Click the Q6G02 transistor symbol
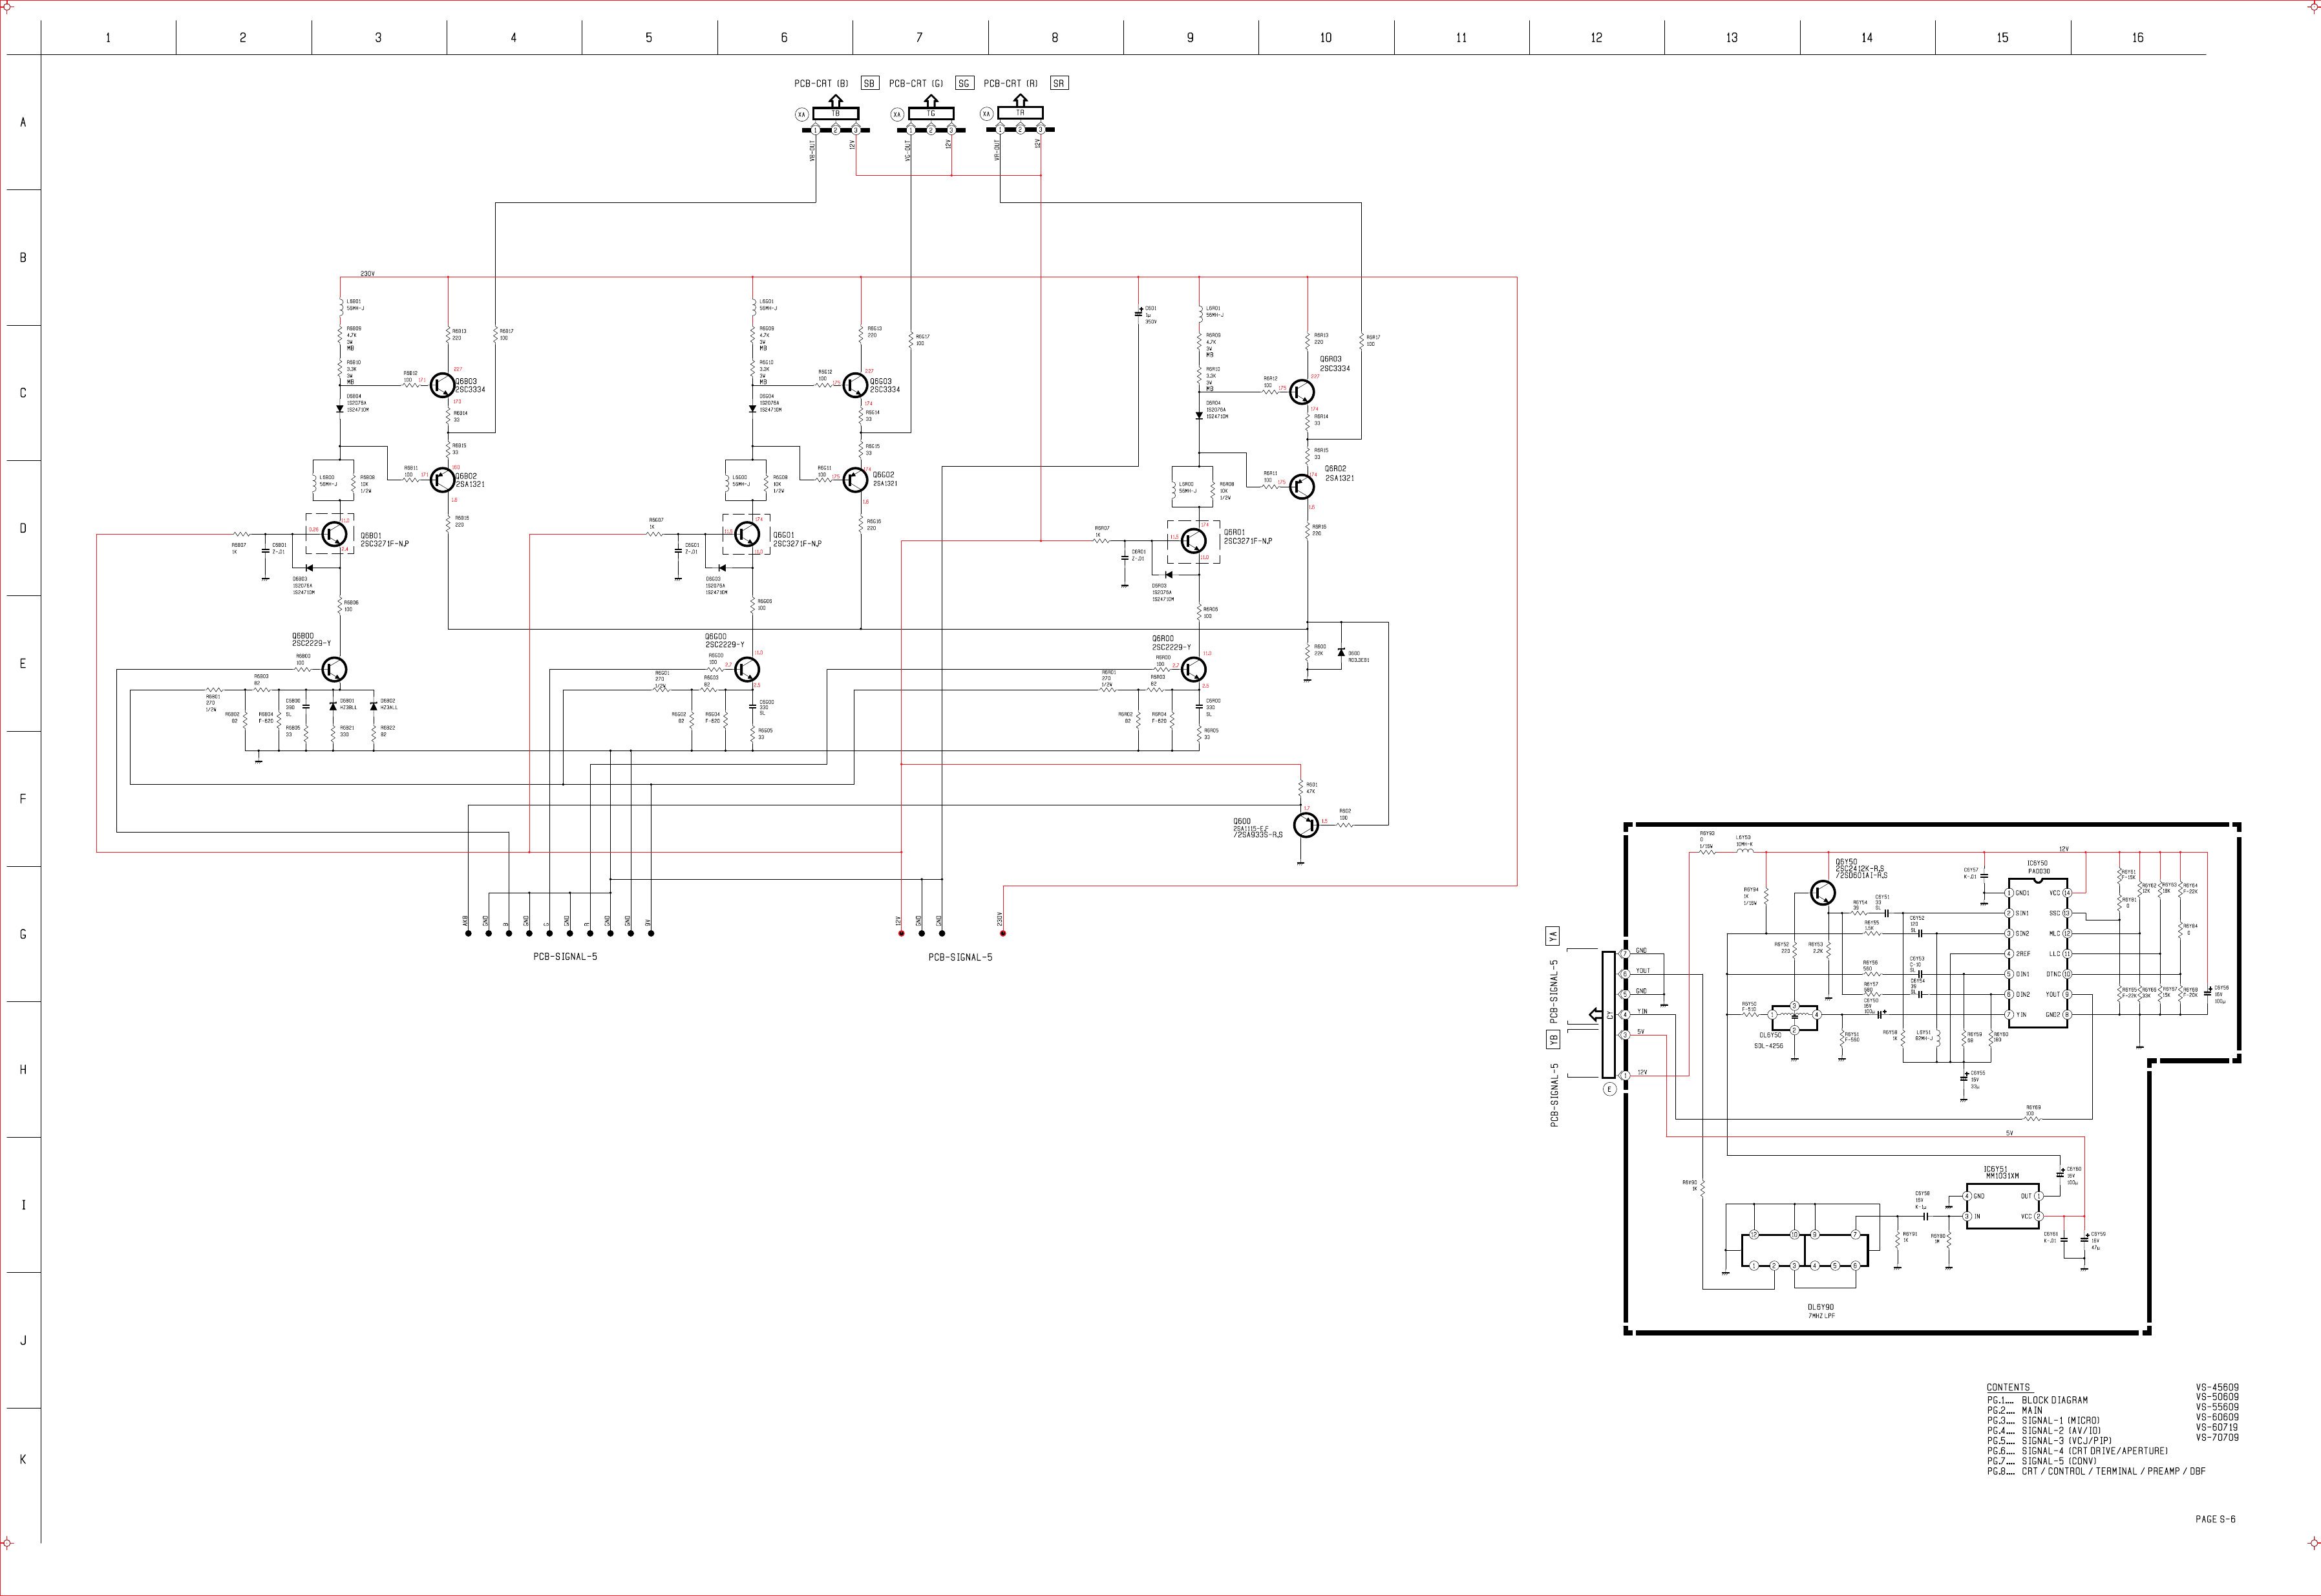Image resolution: width=2321 pixels, height=1596 pixels. click(854, 480)
